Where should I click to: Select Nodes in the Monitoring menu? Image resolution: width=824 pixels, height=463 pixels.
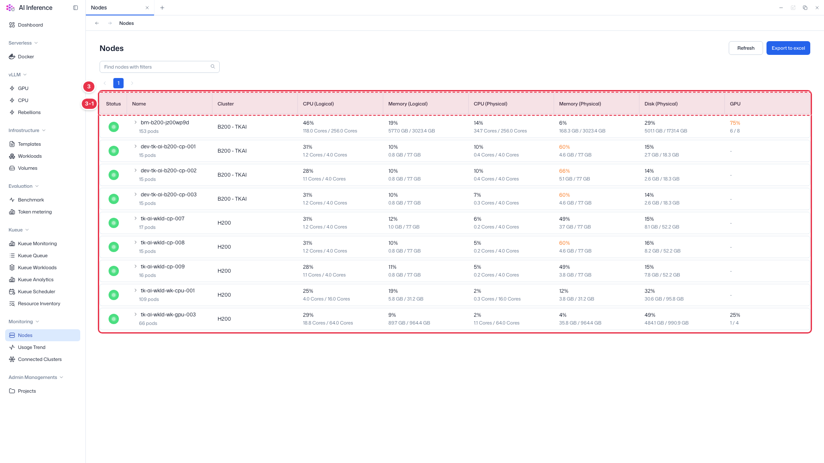coord(42,335)
